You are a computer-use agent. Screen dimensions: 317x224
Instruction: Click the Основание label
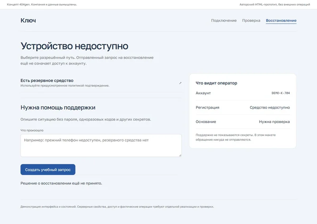coord(206,122)
